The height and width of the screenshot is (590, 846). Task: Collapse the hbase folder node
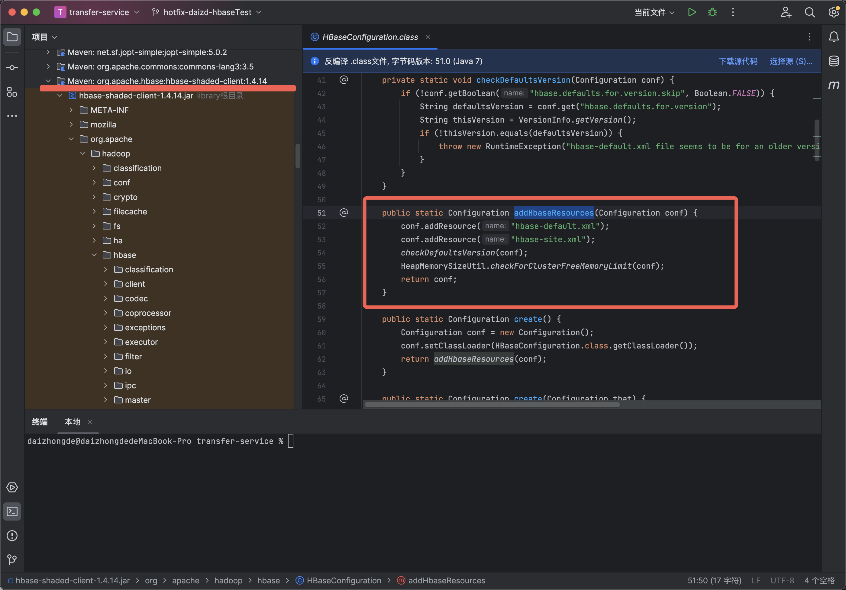tap(94, 255)
